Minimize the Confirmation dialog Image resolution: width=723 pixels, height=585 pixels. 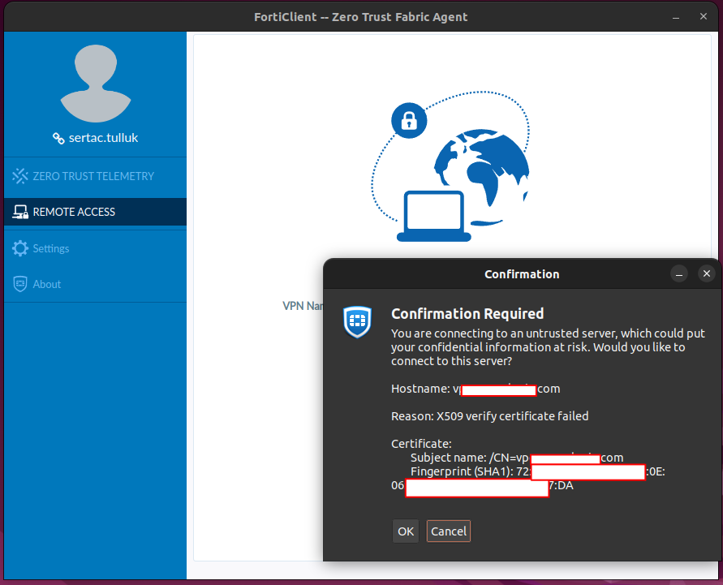[x=680, y=274]
